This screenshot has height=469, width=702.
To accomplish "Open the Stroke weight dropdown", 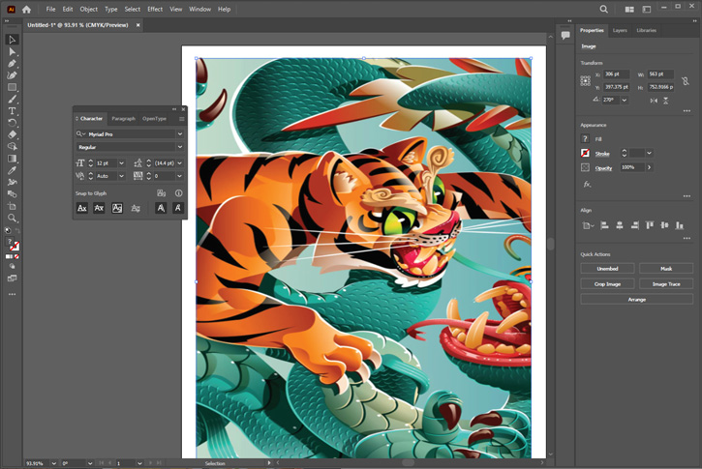I will [x=649, y=154].
